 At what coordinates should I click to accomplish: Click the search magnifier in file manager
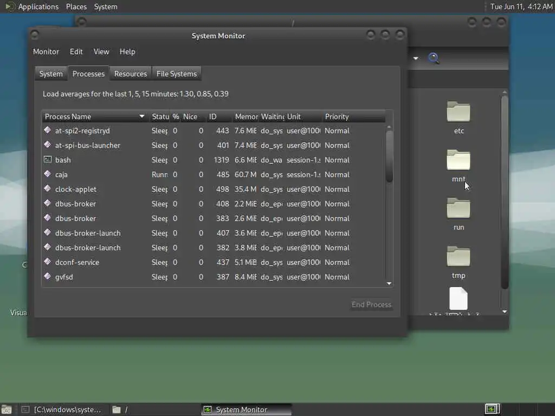point(434,58)
